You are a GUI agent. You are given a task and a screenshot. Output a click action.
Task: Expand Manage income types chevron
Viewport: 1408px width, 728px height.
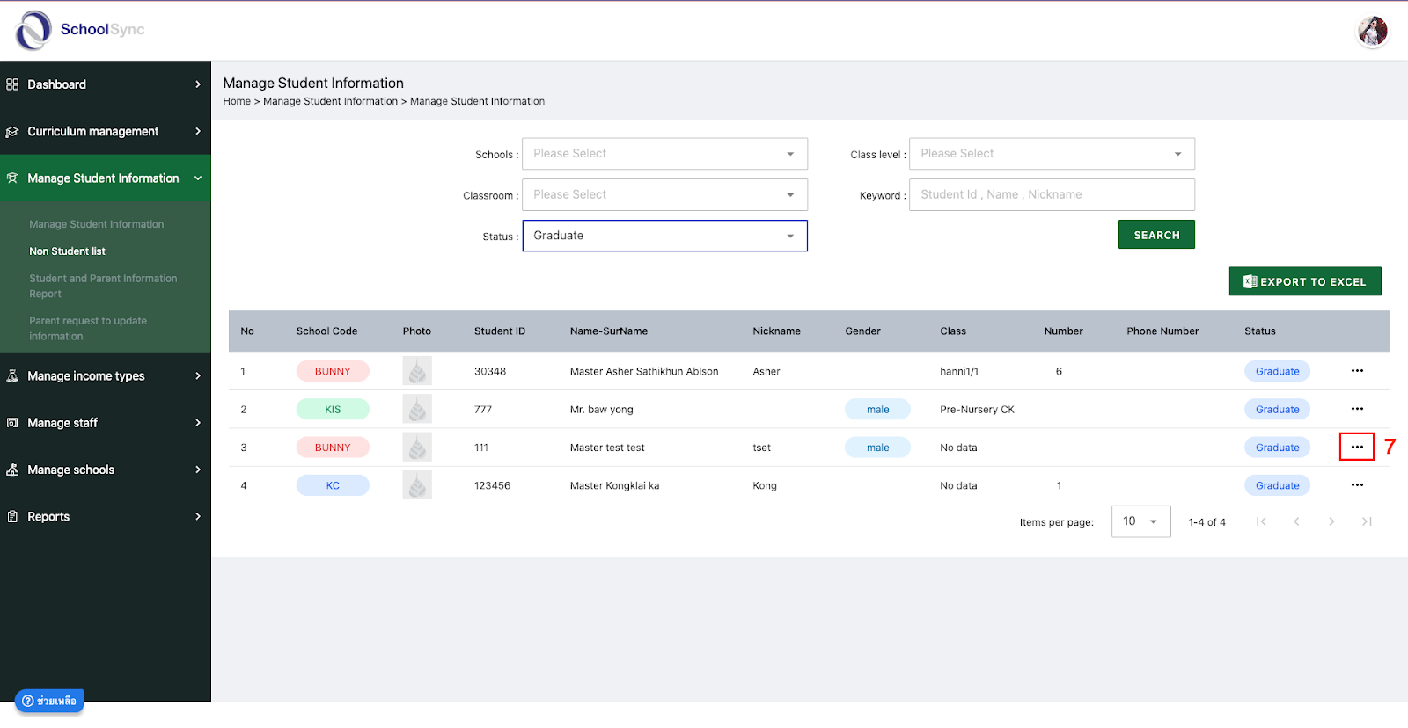click(198, 376)
